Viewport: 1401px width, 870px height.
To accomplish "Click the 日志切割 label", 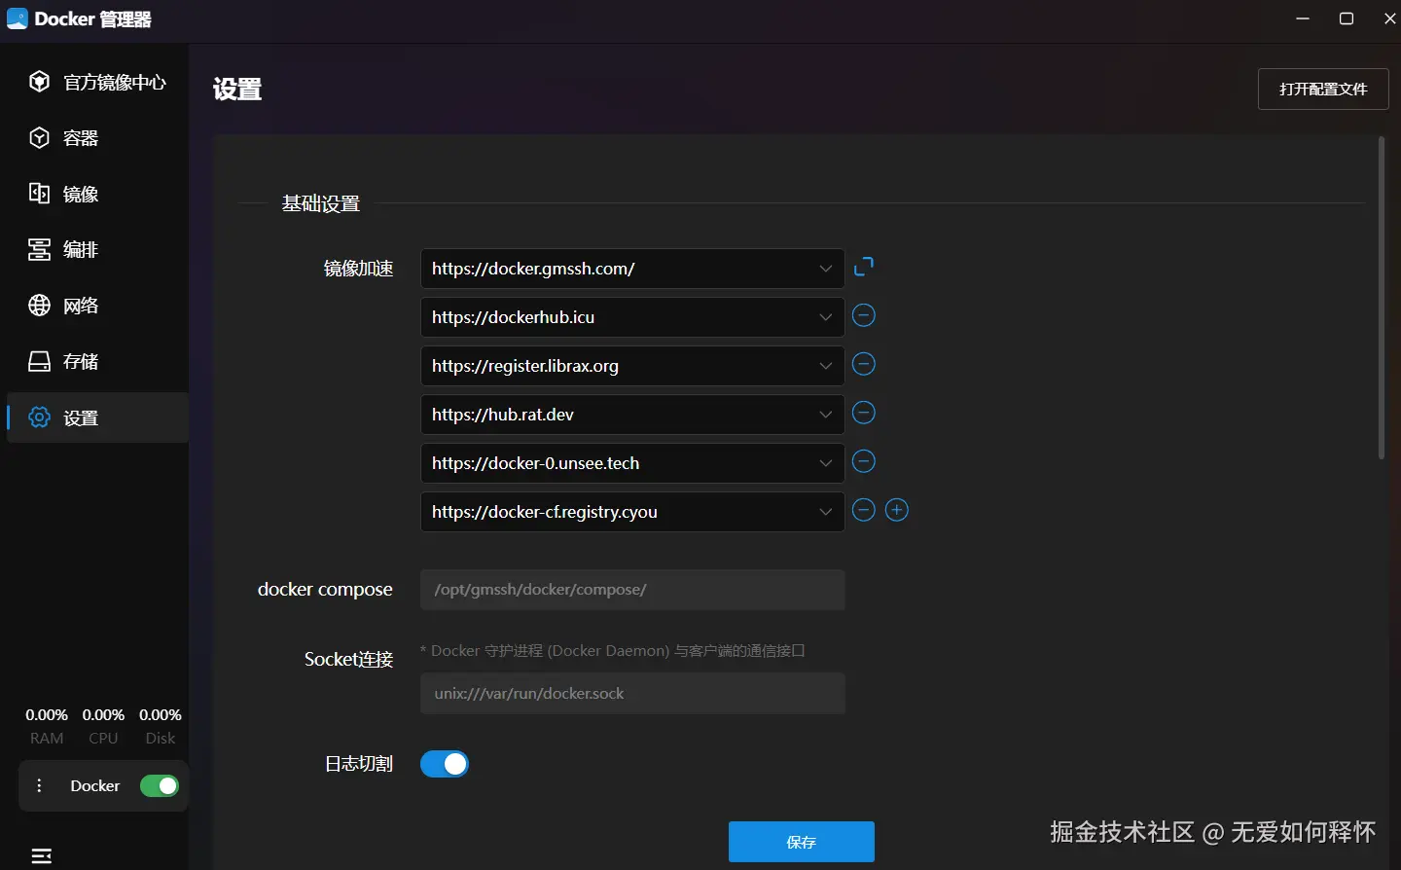I will (x=358, y=764).
